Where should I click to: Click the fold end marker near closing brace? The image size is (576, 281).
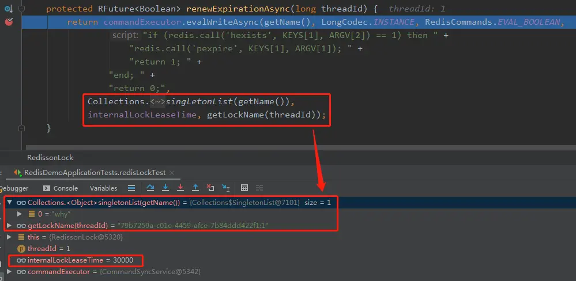(x=22, y=128)
